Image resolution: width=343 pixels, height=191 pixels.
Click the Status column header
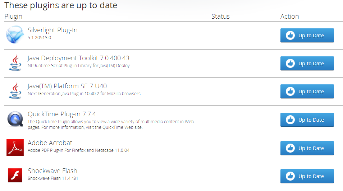(x=220, y=17)
